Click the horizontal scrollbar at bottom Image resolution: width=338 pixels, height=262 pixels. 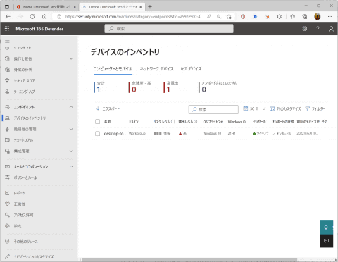189,260
